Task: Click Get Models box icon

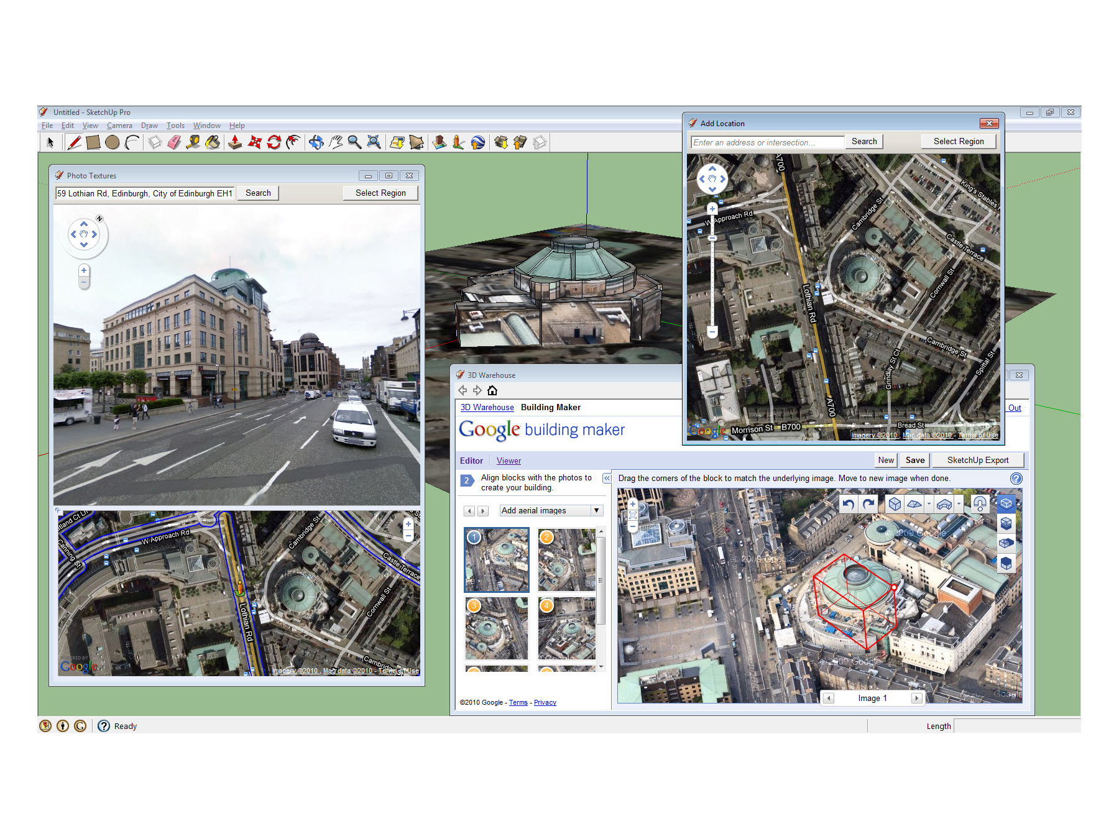Action: point(500,142)
